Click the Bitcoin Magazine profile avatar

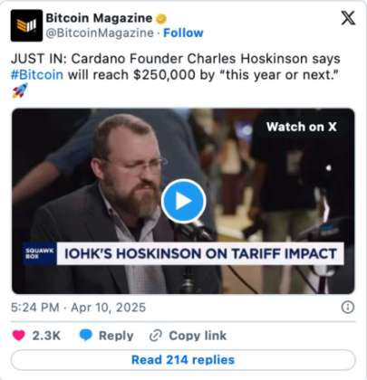[26, 25]
